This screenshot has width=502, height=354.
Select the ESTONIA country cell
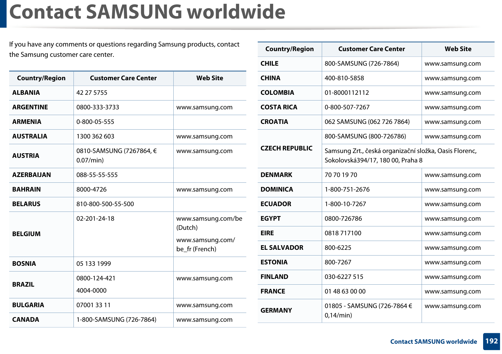pos(289,262)
